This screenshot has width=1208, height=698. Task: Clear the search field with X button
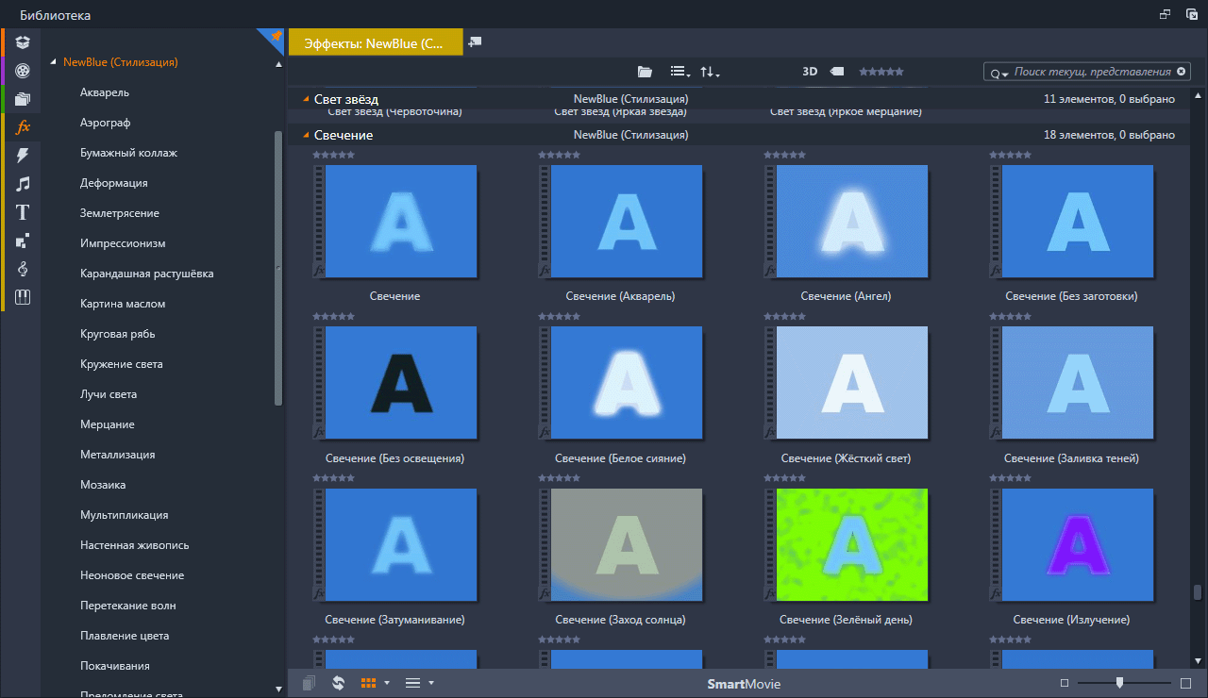tap(1181, 72)
